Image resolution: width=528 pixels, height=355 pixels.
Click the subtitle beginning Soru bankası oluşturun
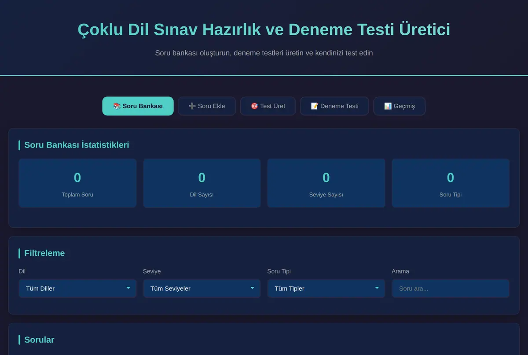tap(264, 53)
